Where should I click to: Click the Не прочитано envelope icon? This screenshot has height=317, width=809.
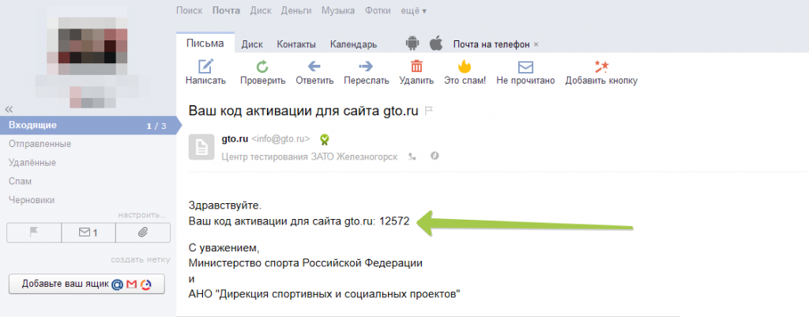tap(525, 67)
